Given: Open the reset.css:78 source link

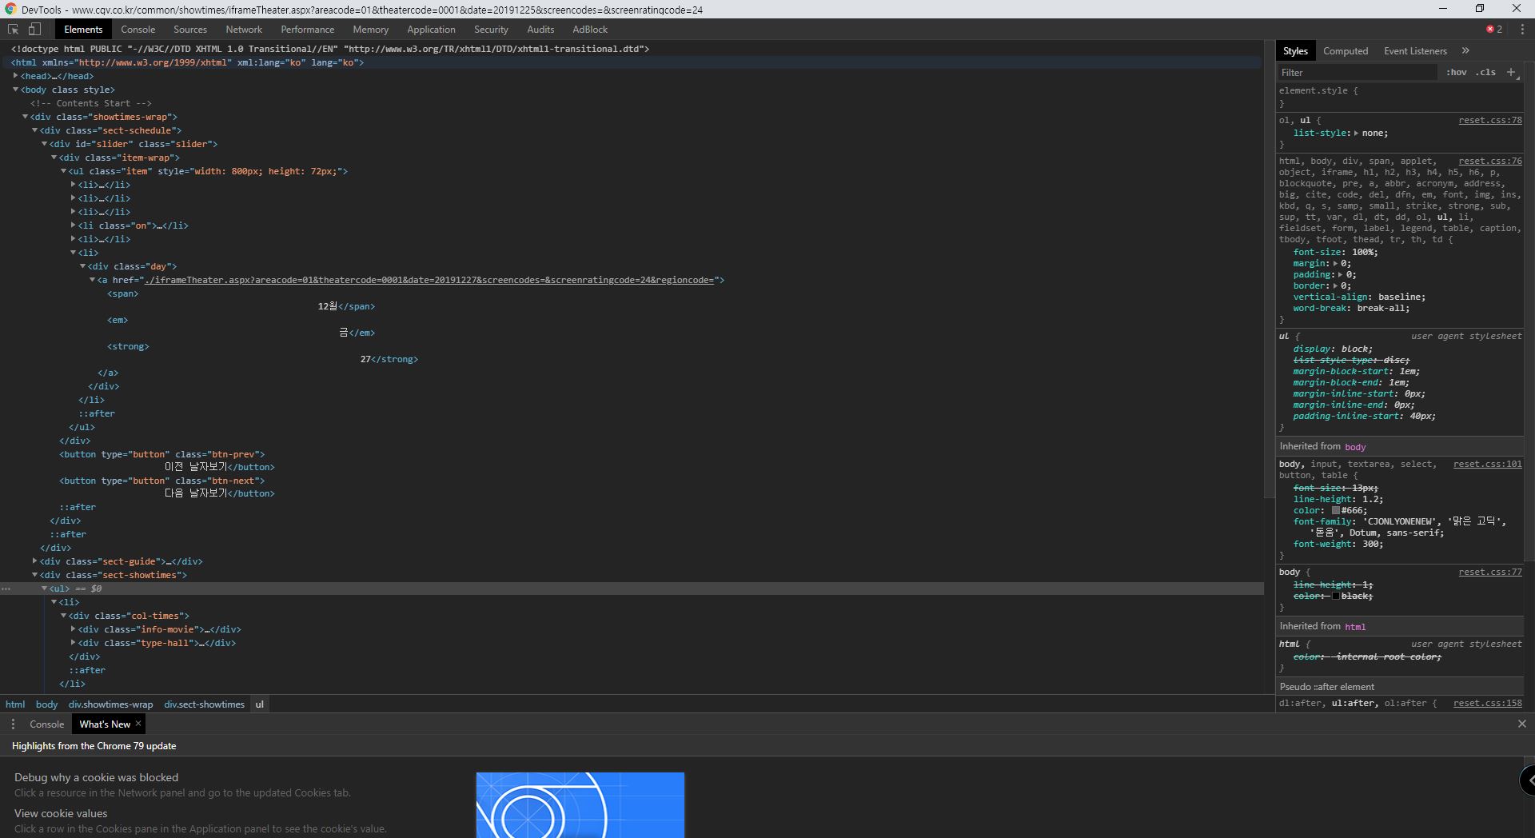Looking at the screenshot, I should [1490, 120].
